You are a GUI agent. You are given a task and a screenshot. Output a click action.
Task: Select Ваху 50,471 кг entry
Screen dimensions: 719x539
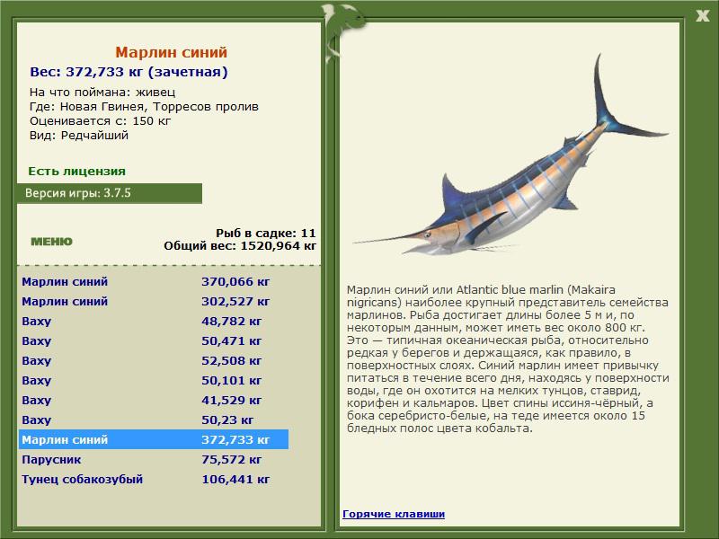tap(154, 340)
